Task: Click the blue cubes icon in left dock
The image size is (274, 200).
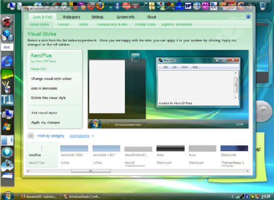Action: pyautogui.click(x=7, y=35)
